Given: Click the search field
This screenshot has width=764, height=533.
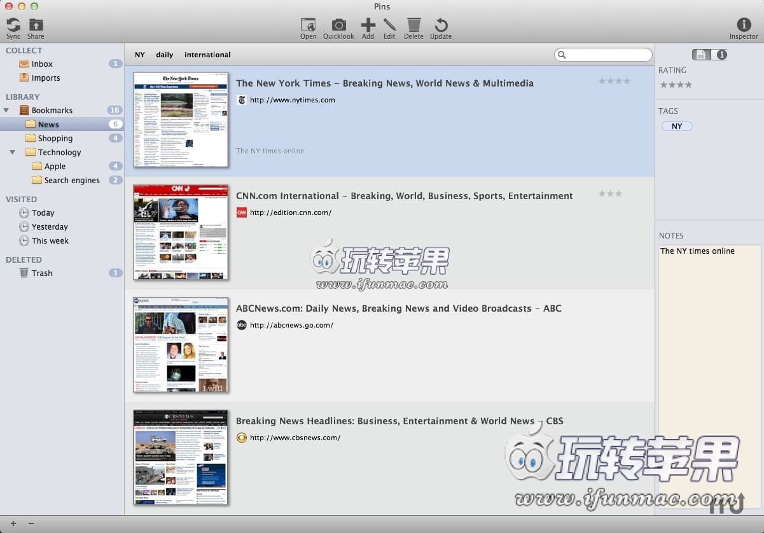Looking at the screenshot, I should pos(603,55).
